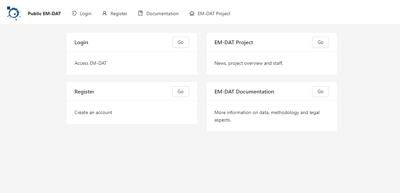
Task: Click Go button on the Login card
Action: tap(181, 42)
